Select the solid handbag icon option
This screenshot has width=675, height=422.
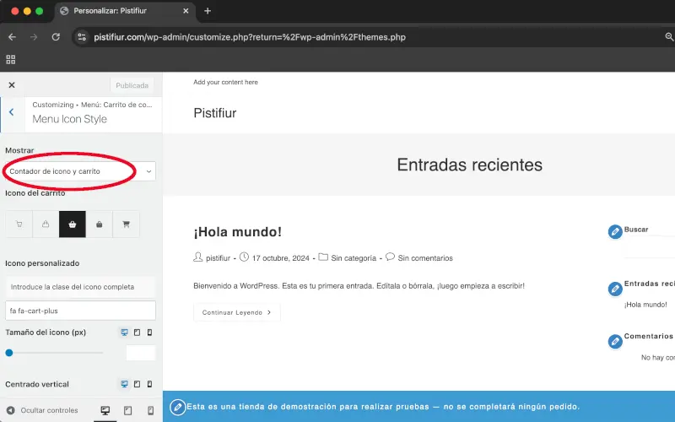(x=99, y=224)
